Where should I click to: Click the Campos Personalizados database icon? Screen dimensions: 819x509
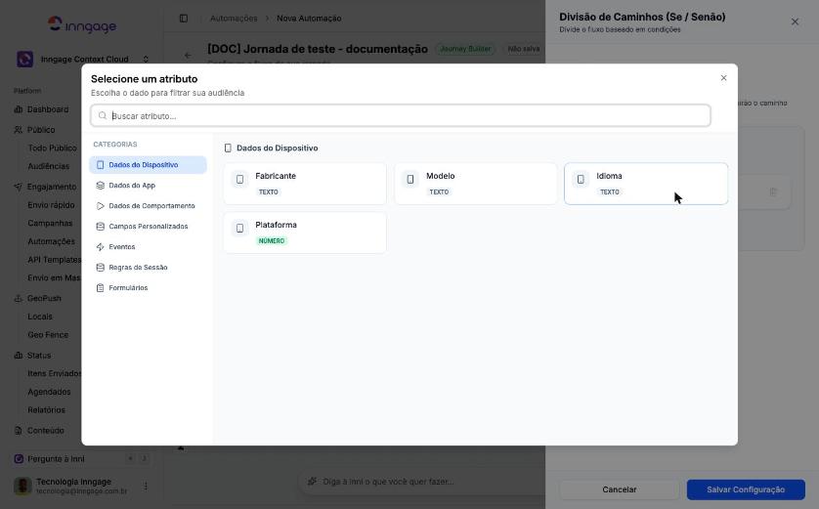click(101, 226)
